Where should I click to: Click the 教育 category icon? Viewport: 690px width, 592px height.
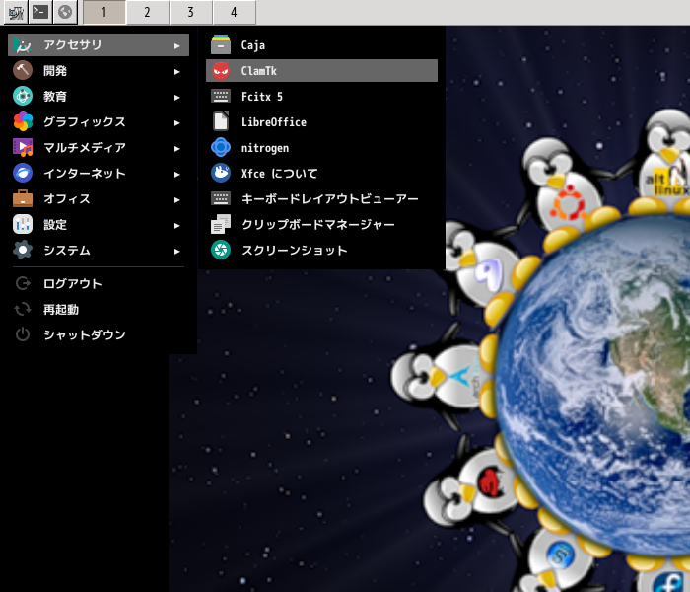point(23,96)
